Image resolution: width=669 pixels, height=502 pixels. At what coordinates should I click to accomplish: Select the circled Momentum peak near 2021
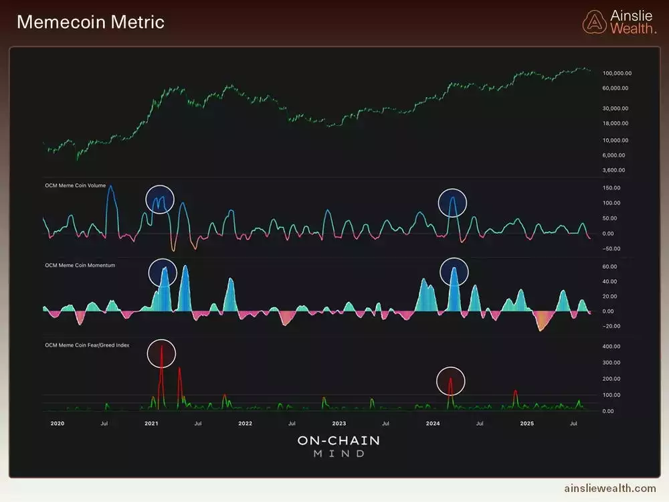[163, 272]
